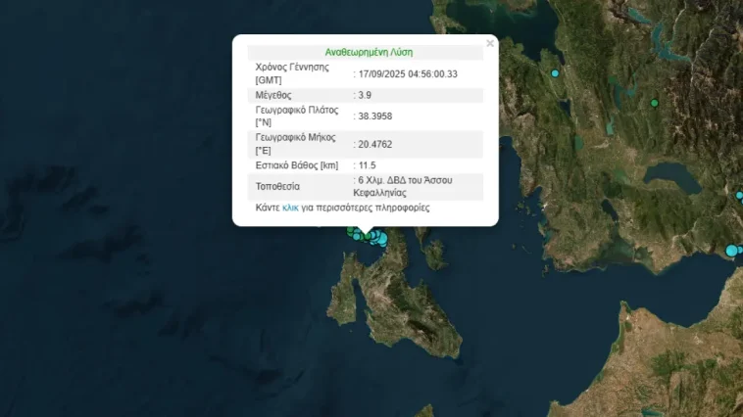
Task: Click the longitude value 20.4762
Action: (374, 144)
